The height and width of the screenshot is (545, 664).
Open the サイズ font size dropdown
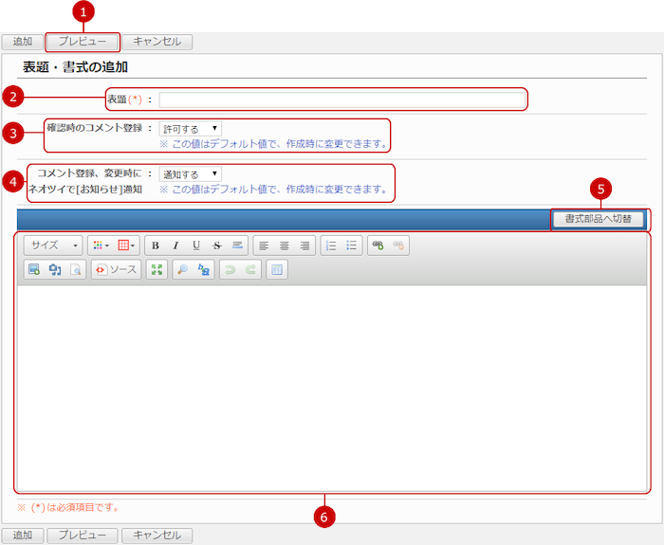coord(53,245)
